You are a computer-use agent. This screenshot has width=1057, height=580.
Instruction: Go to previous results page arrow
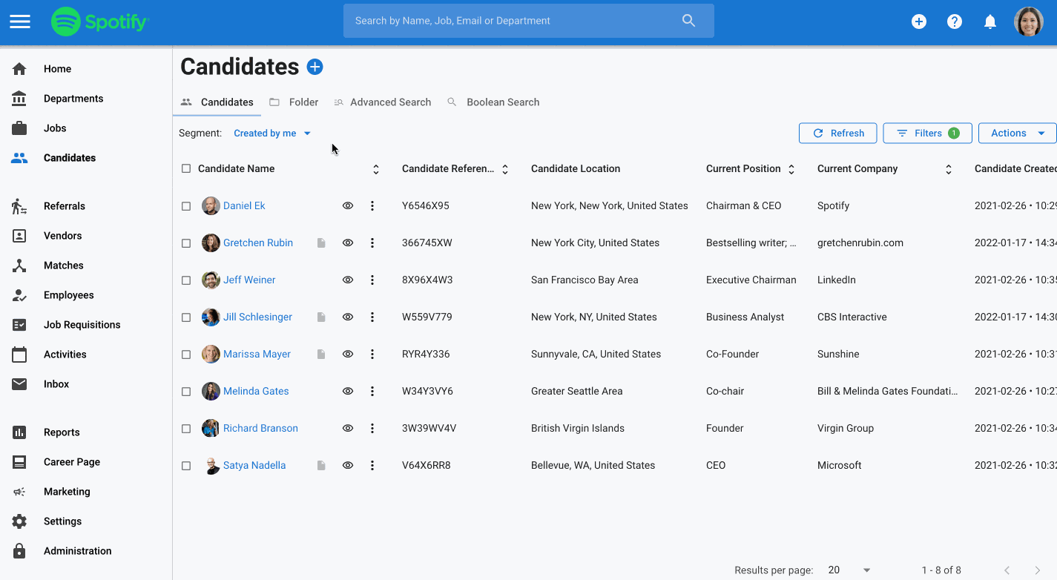click(x=1007, y=570)
